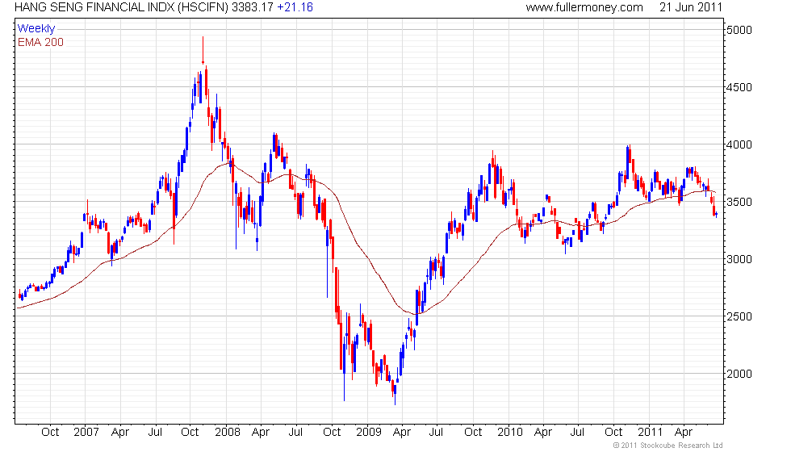Viewport: 791px width, 452px height.
Task: Click the 21 Jun 2011 date
Action: click(x=691, y=7)
